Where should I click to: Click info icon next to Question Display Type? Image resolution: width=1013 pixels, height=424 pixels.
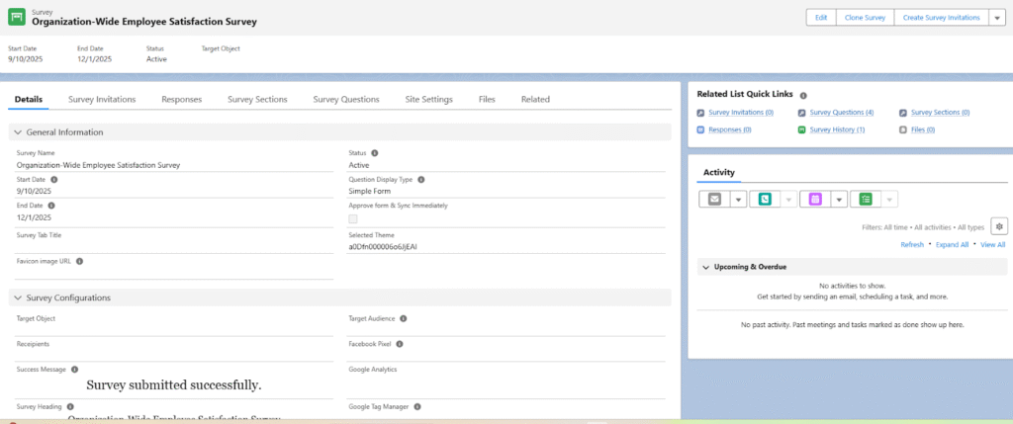[421, 180]
